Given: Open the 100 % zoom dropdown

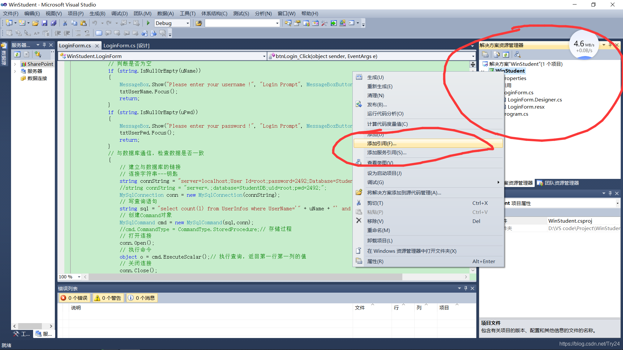Looking at the screenshot, I should [x=79, y=277].
